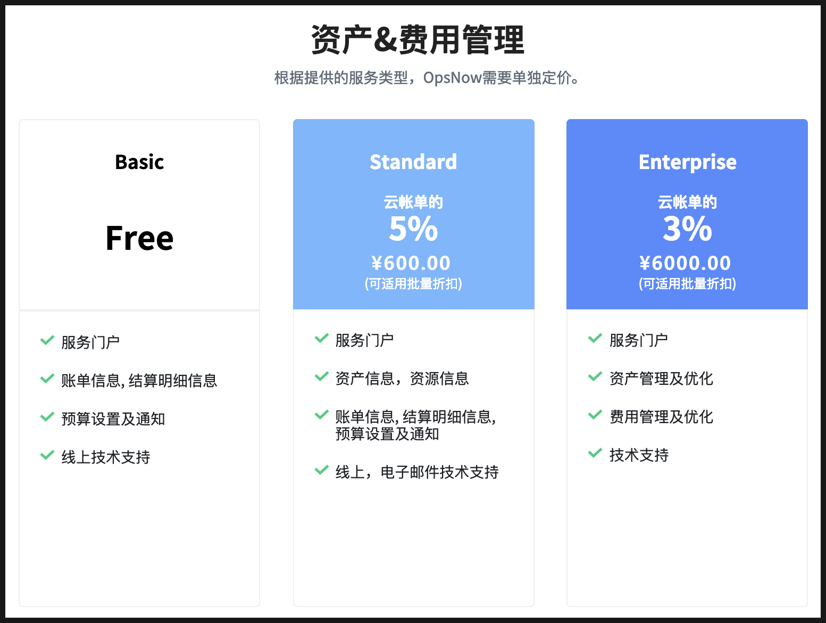Click checkmark next to 资产管理及优化

pos(595,376)
